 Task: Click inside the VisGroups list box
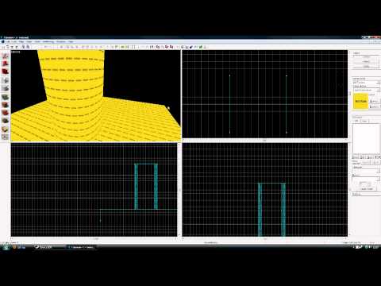[366, 140]
